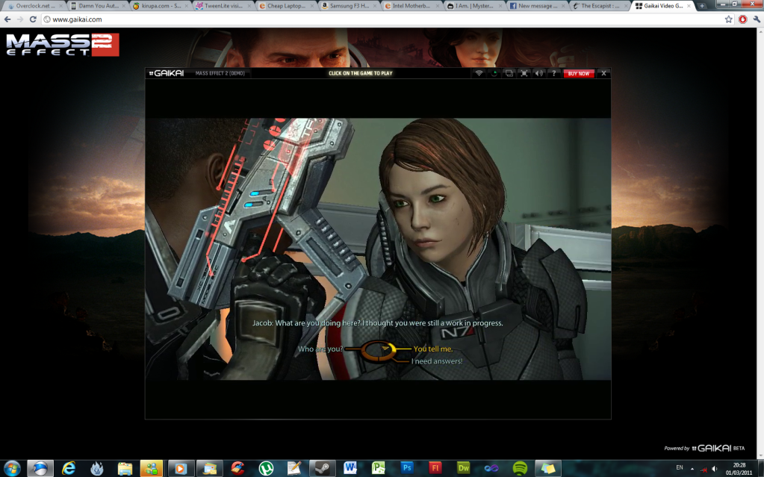Launch Photoshop from the taskbar

(407, 469)
